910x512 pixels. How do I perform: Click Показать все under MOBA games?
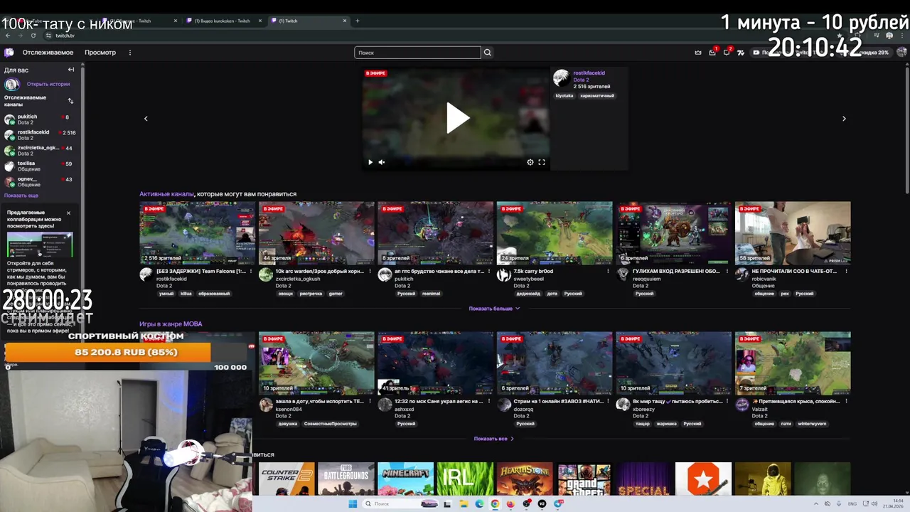pos(493,439)
